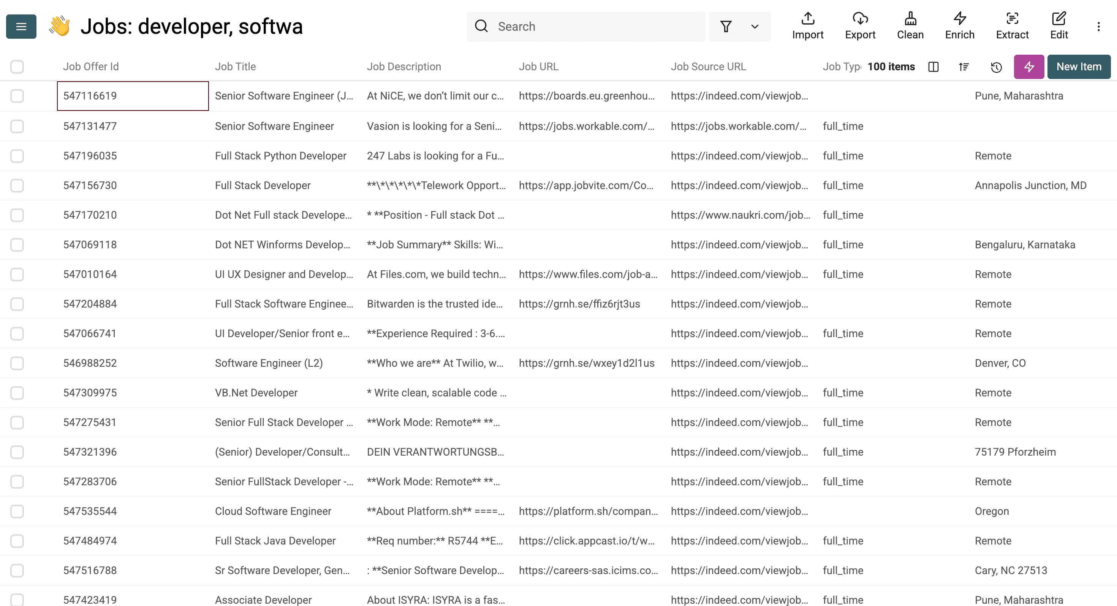Expand the filter options dropdown chevron
The height and width of the screenshot is (606, 1117).
point(755,27)
